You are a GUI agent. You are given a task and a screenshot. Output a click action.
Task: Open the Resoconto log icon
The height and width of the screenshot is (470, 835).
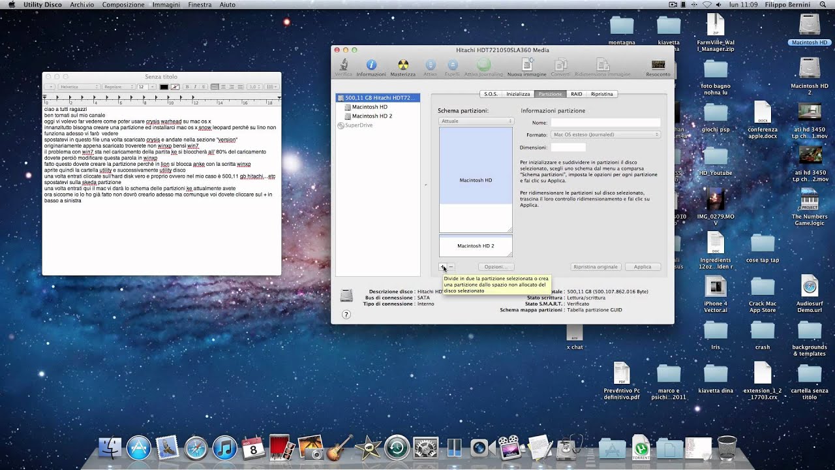click(658, 65)
